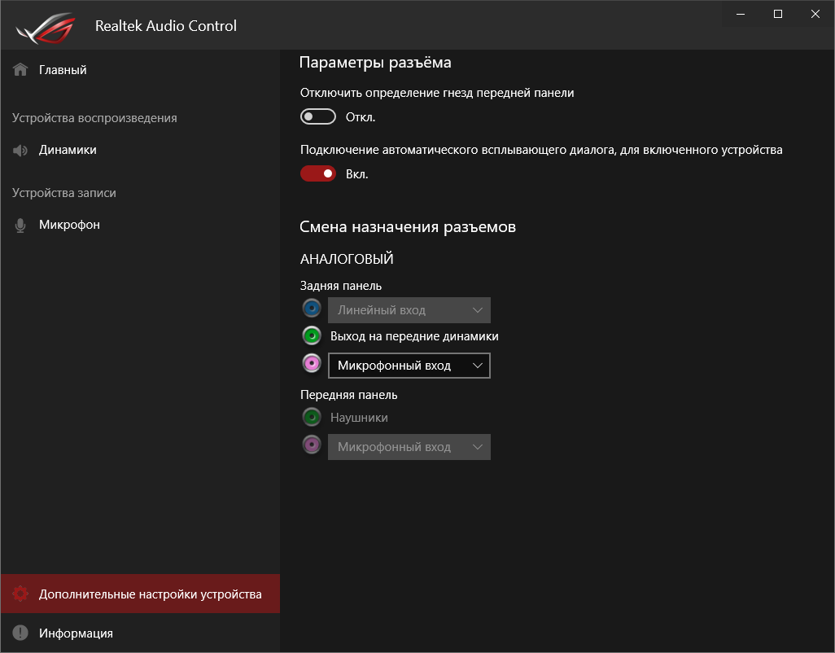Click the ROG logo in title bar
835x653 pixels.
(x=46, y=27)
